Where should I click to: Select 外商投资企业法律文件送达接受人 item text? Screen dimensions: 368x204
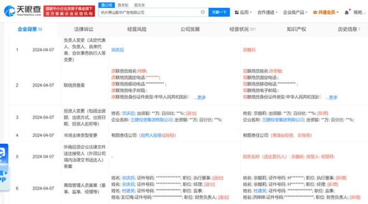(x=85, y=156)
